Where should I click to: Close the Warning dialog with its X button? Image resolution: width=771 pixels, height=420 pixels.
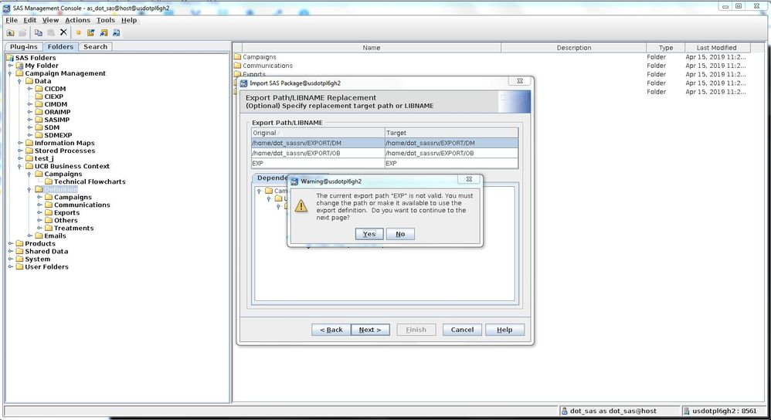[x=469, y=179]
